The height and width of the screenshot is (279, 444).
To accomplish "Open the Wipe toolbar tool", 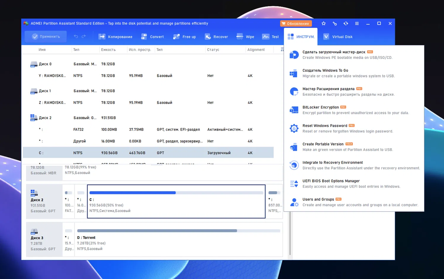I will pyautogui.click(x=245, y=37).
